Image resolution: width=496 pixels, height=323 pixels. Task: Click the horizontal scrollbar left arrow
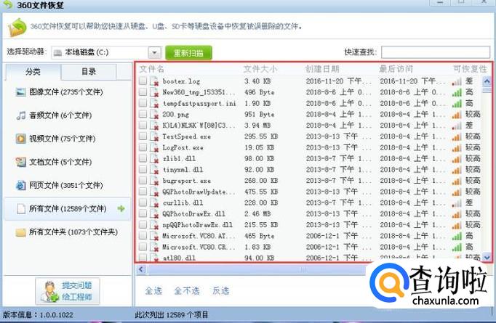point(141,269)
